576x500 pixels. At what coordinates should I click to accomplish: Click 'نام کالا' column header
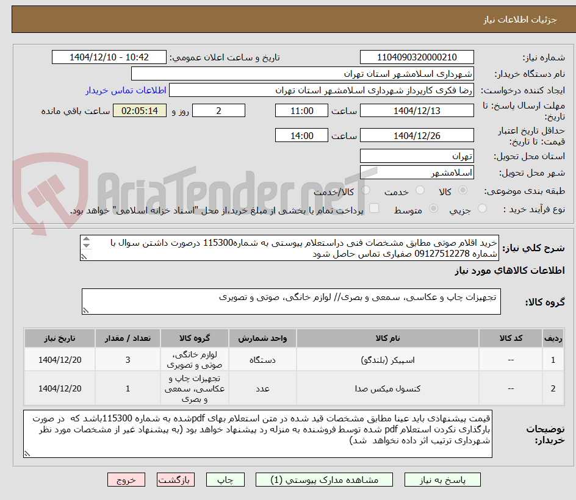(387, 338)
